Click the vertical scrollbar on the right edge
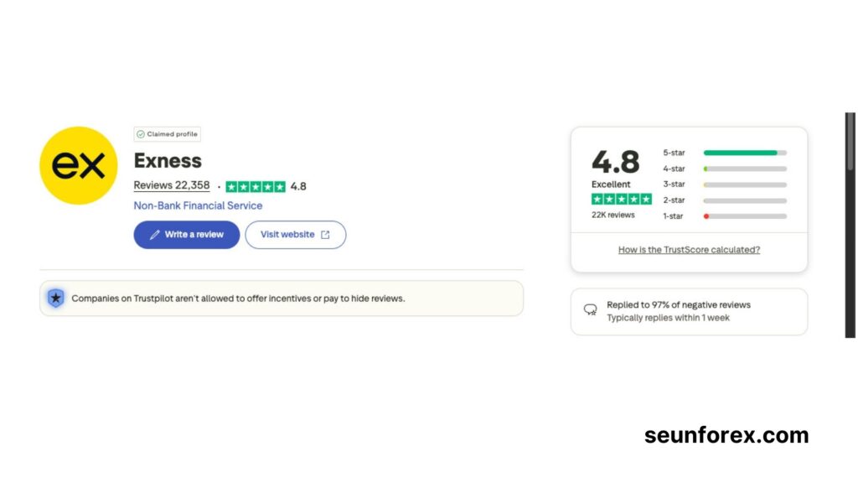Image resolution: width=858 pixels, height=483 pixels. pos(850,225)
